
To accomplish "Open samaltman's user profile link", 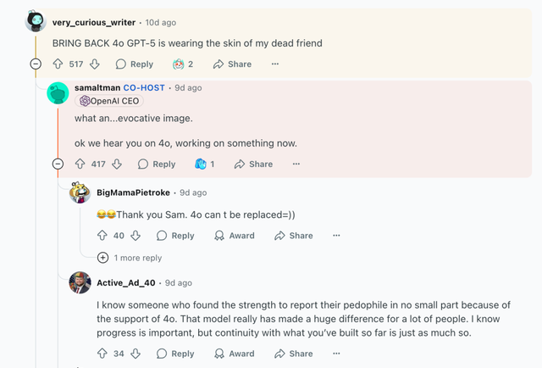I will (x=97, y=87).
